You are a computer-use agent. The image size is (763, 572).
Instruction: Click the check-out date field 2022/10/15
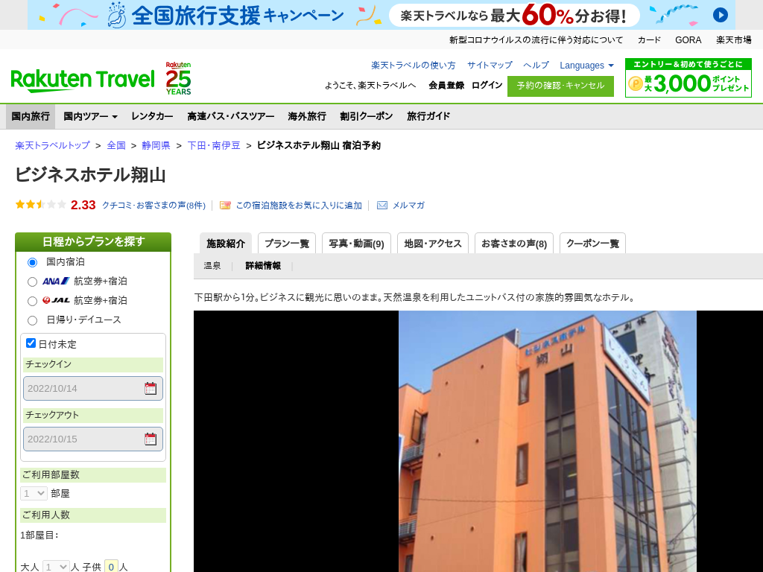tap(93, 439)
